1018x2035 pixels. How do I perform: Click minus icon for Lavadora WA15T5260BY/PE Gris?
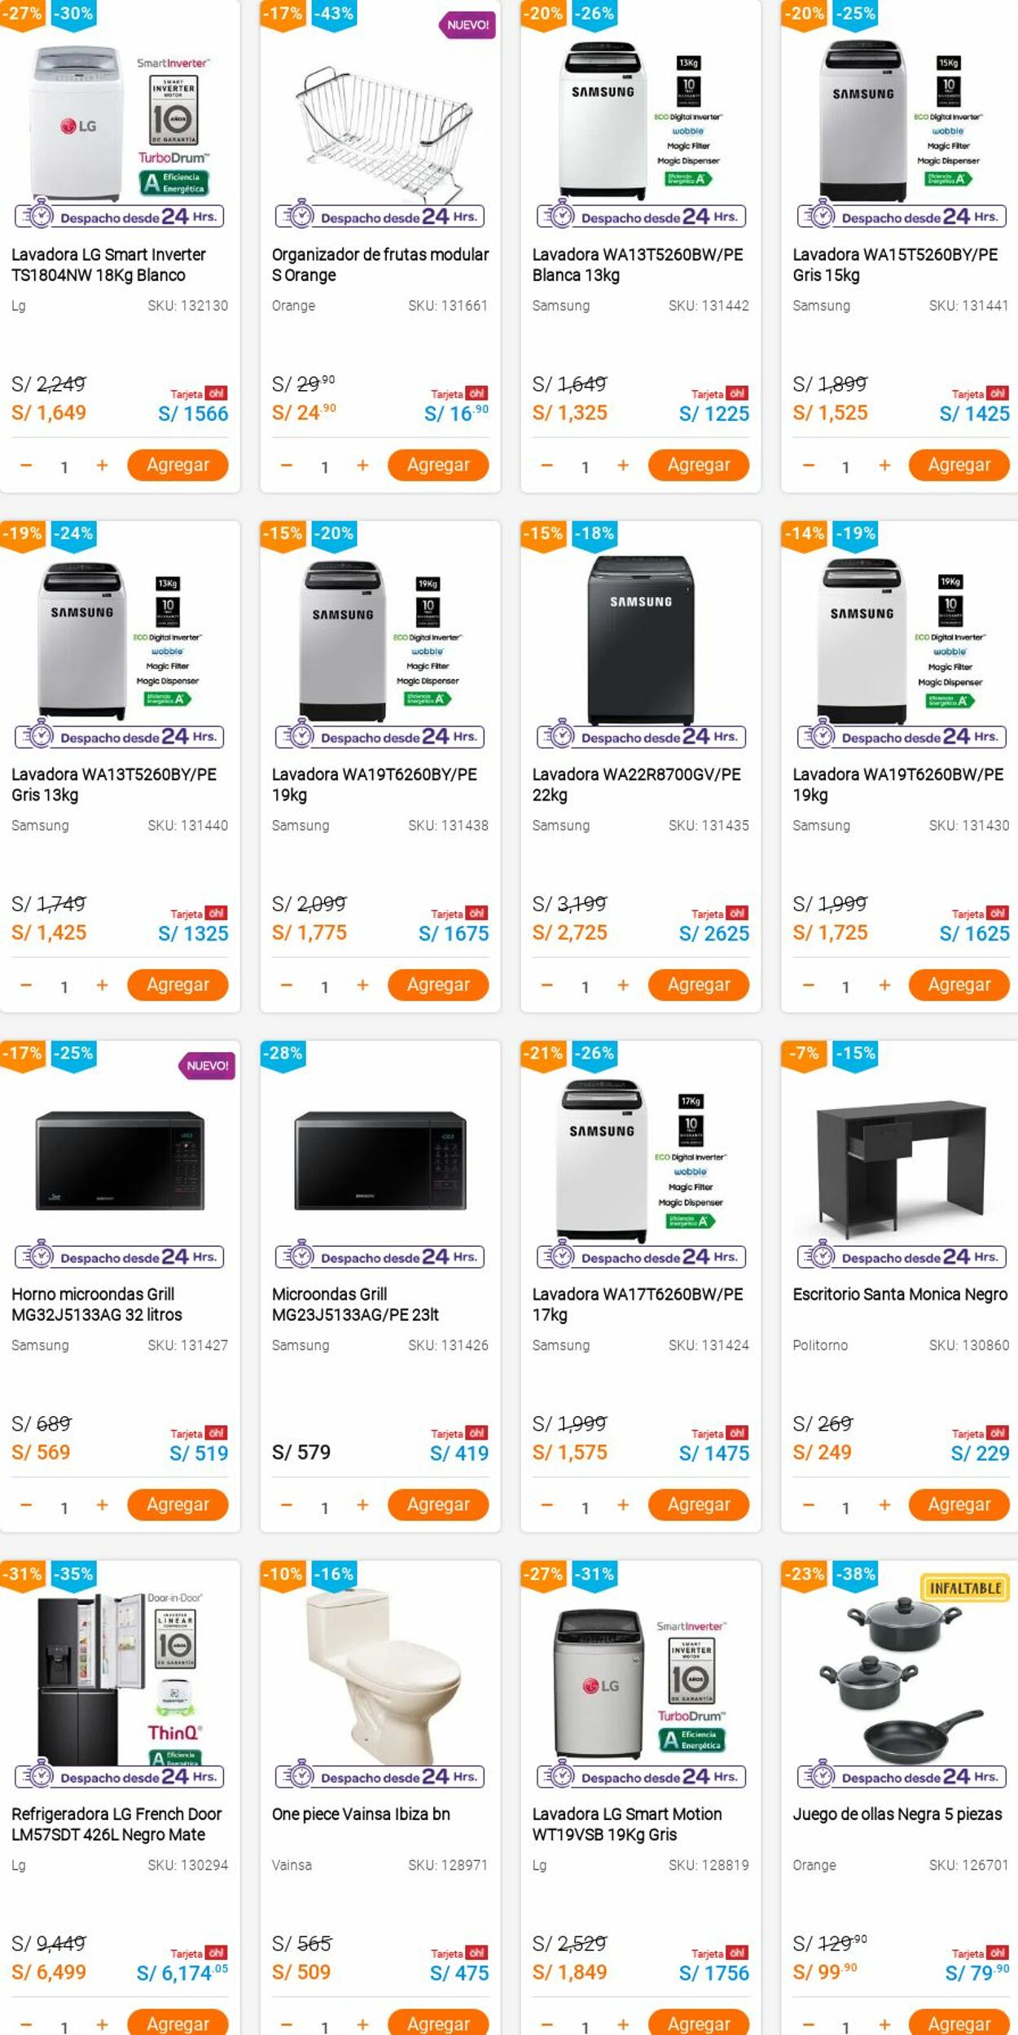point(808,466)
